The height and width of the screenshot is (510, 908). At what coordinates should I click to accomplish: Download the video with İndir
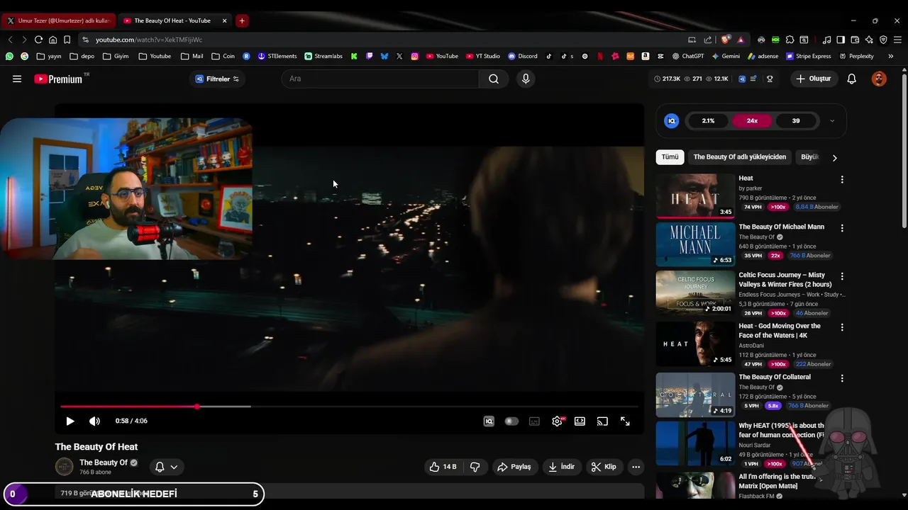tap(563, 467)
